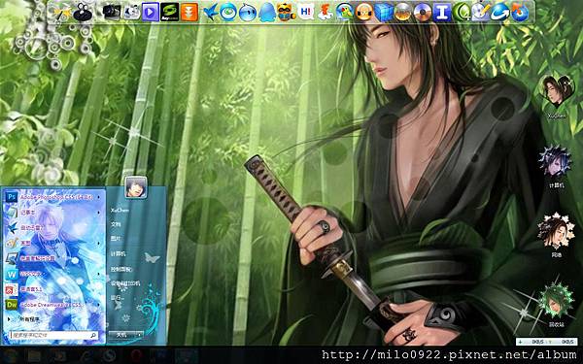
Task: Launch the black film-figure dock icon
Action: (83, 12)
